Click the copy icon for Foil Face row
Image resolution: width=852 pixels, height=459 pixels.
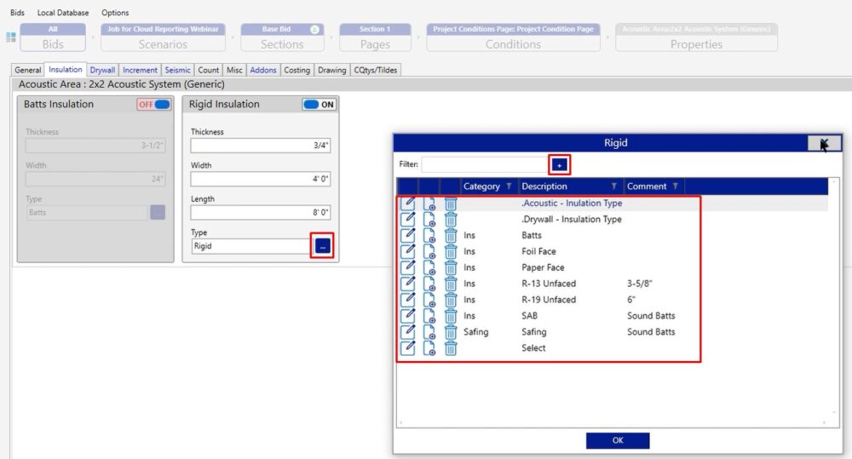coord(429,252)
